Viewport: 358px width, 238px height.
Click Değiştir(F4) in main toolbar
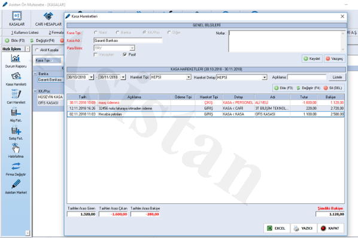43,41
